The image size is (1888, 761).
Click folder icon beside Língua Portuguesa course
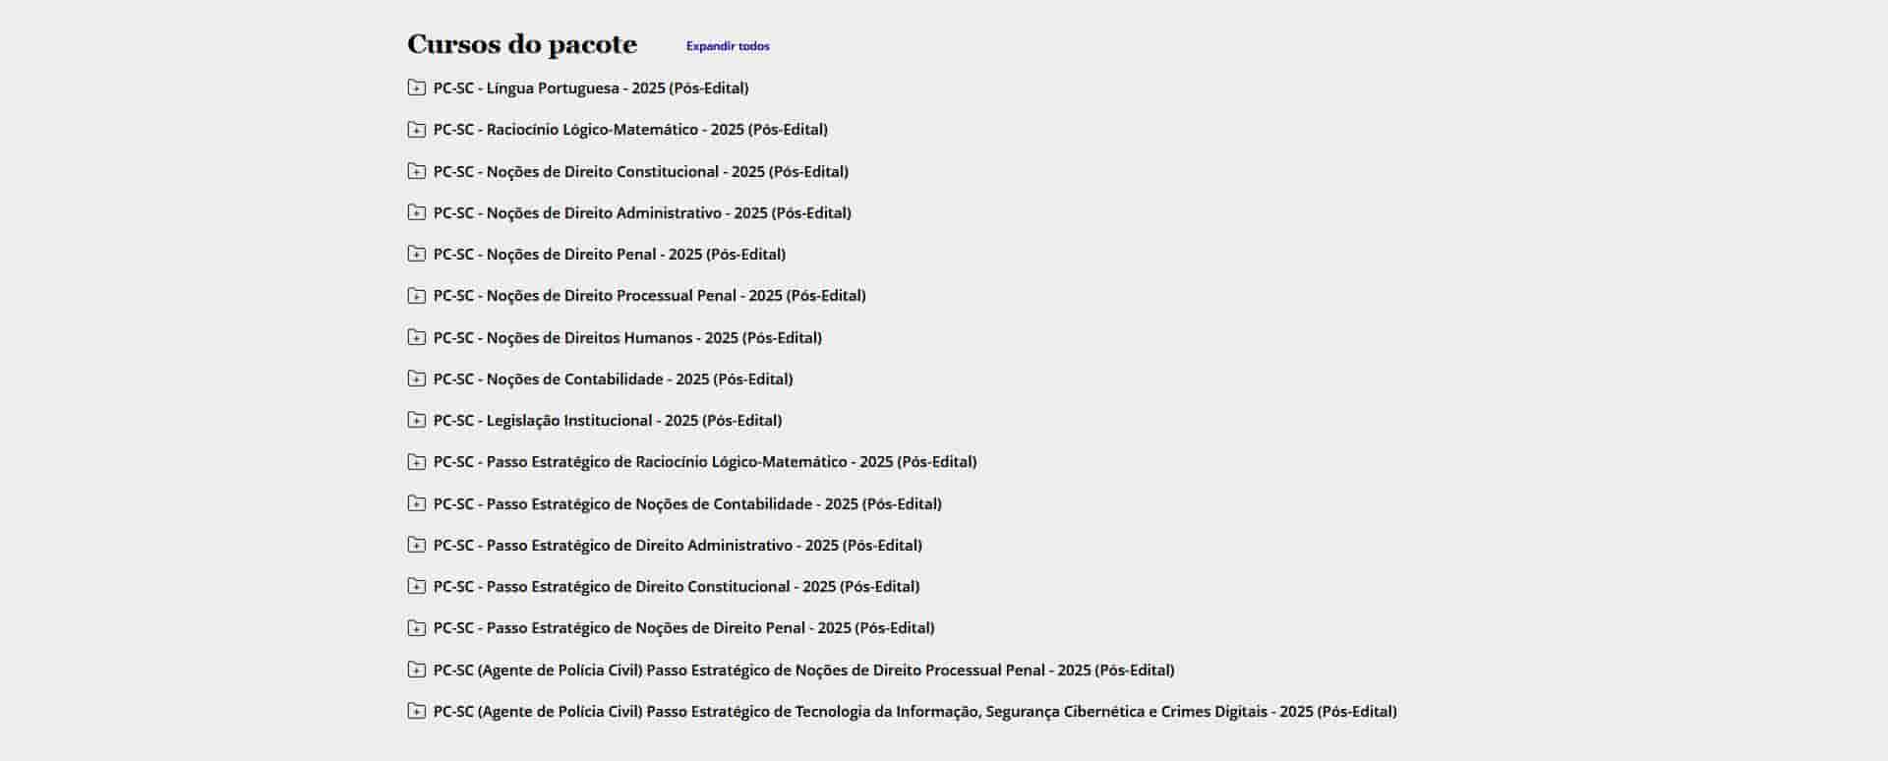pos(417,88)
